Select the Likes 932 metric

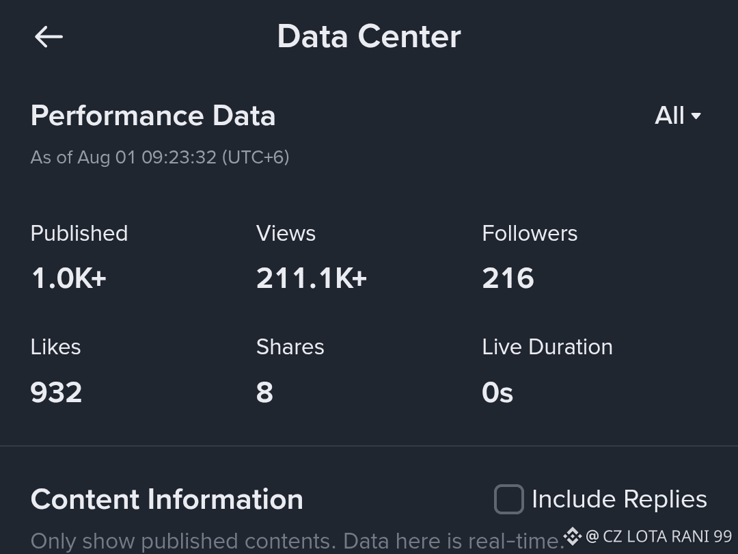click(x=56, y=370)
